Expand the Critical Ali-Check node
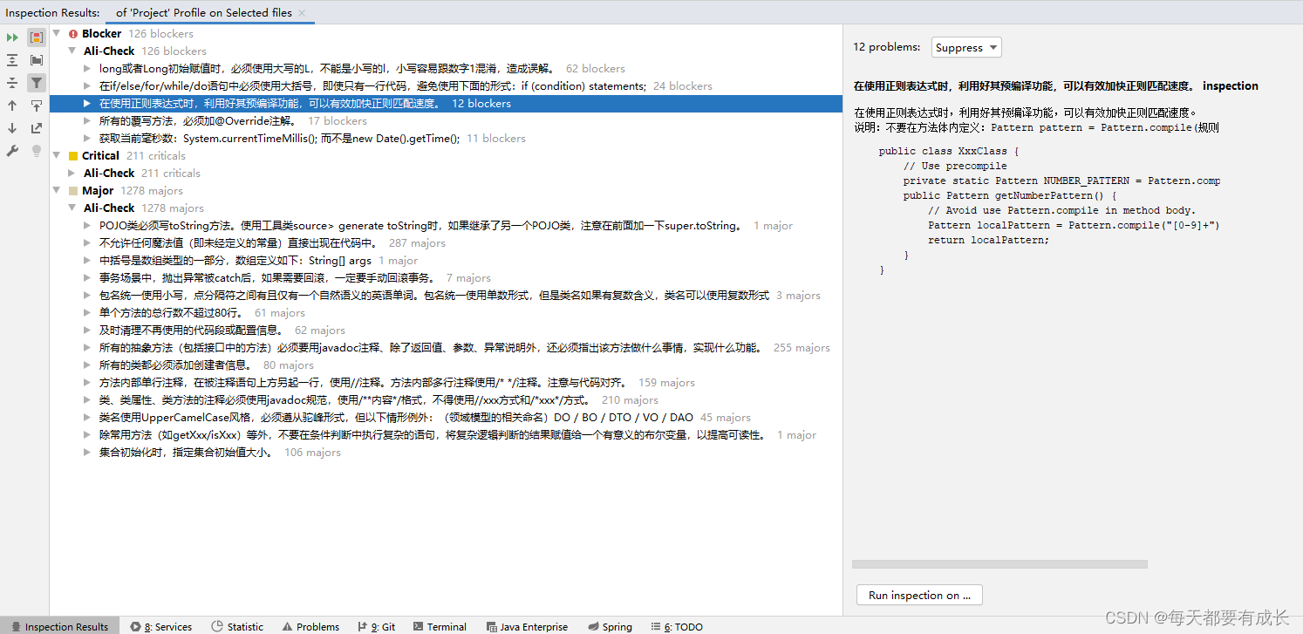The height and width of the screenshot is (634, 1303). (x=73, y=173)
